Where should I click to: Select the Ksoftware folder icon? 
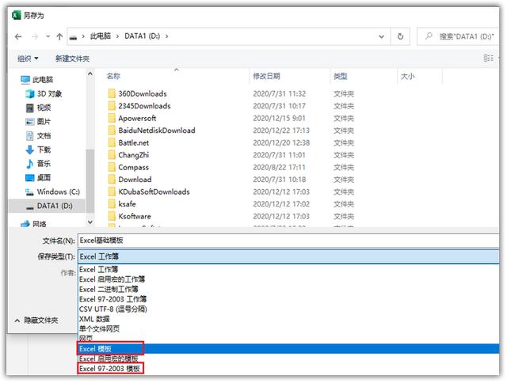coord(112,216)
